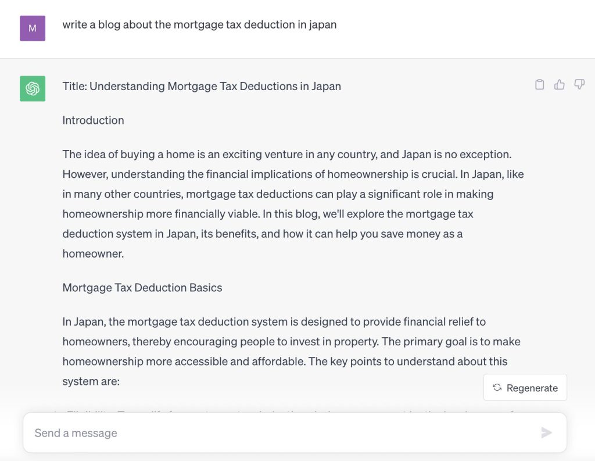
Task: Copy the response with the clipboard icon
Action: click(x=539, y=84)
